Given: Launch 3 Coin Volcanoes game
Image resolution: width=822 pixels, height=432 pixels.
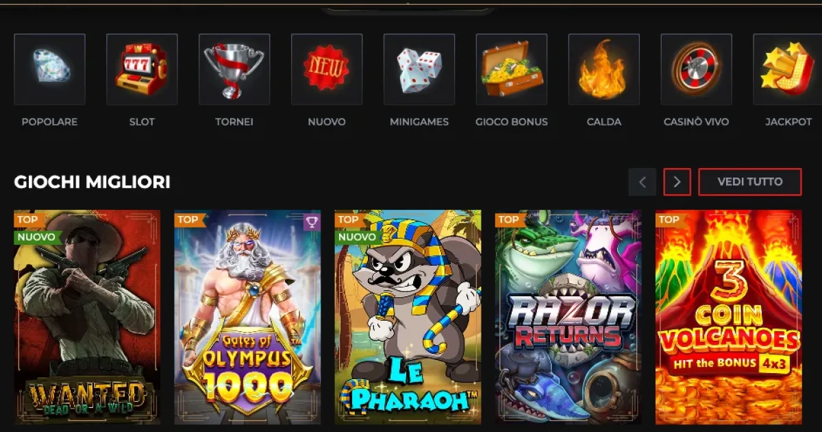Looking at the screenshot, I should [x=729, y=317].
